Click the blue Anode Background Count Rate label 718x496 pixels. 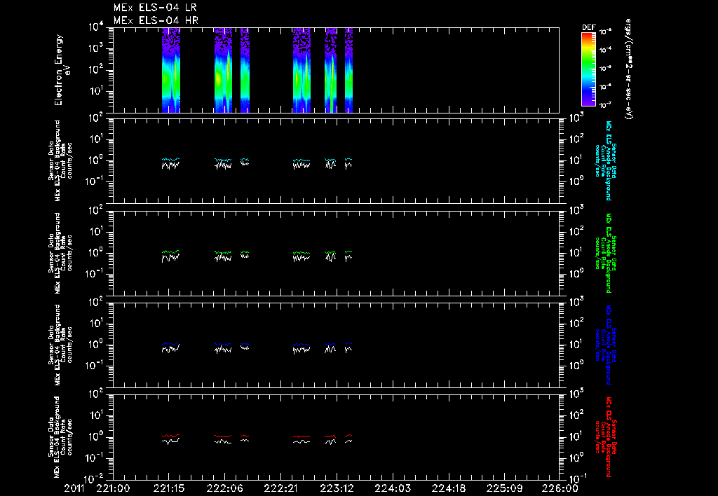point(605,345)
